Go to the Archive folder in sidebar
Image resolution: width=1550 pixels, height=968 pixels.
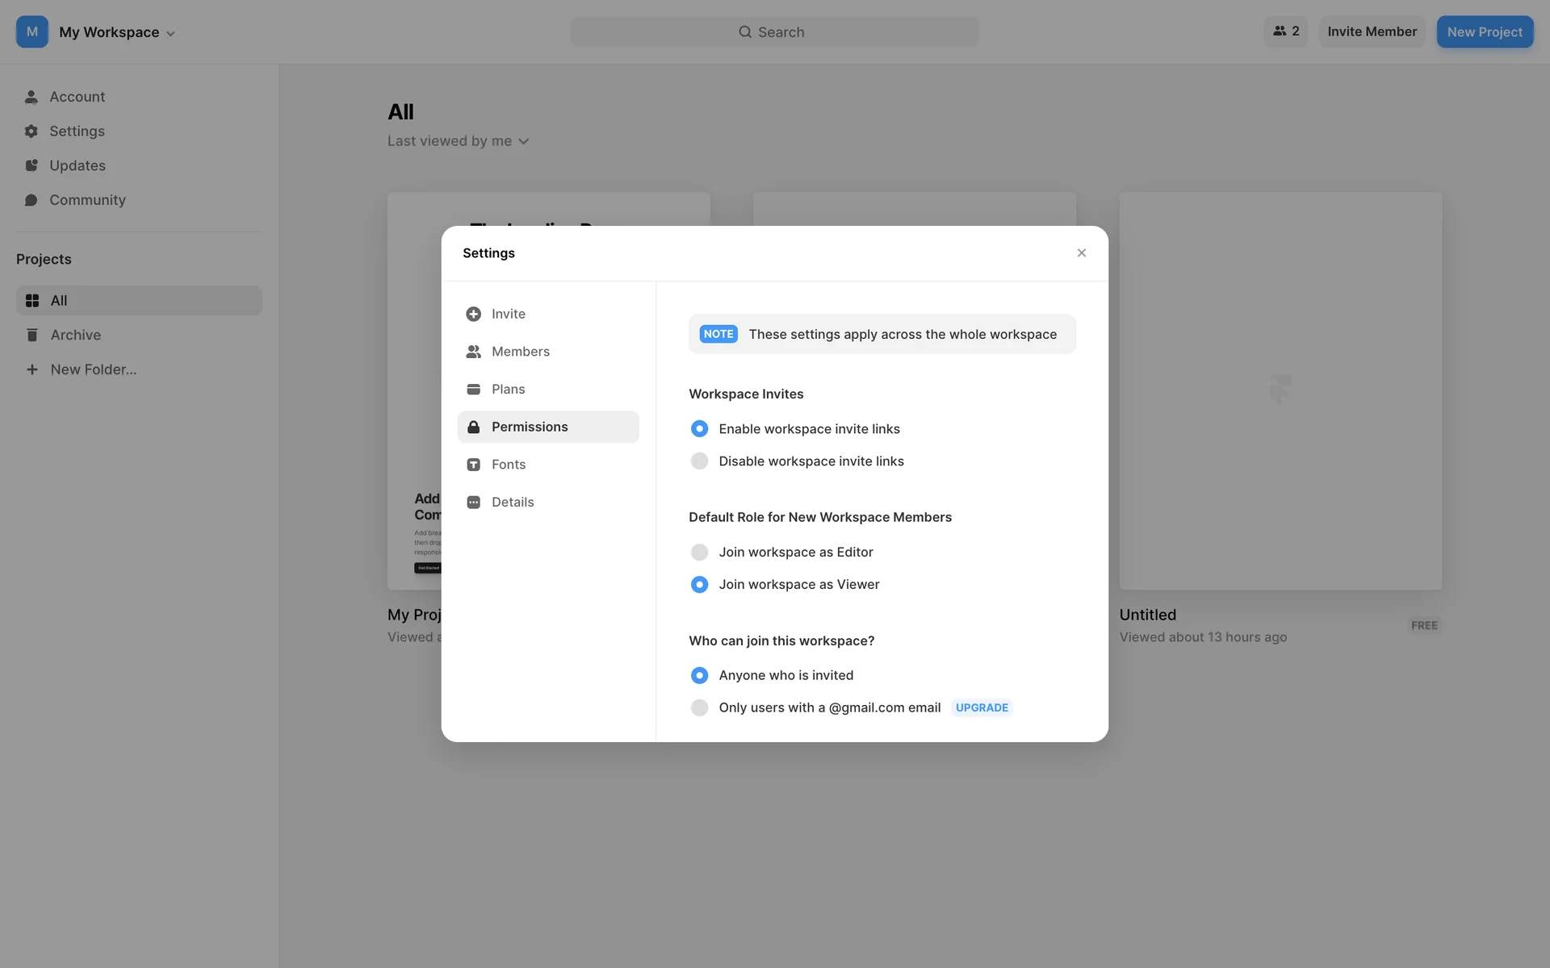75,335
